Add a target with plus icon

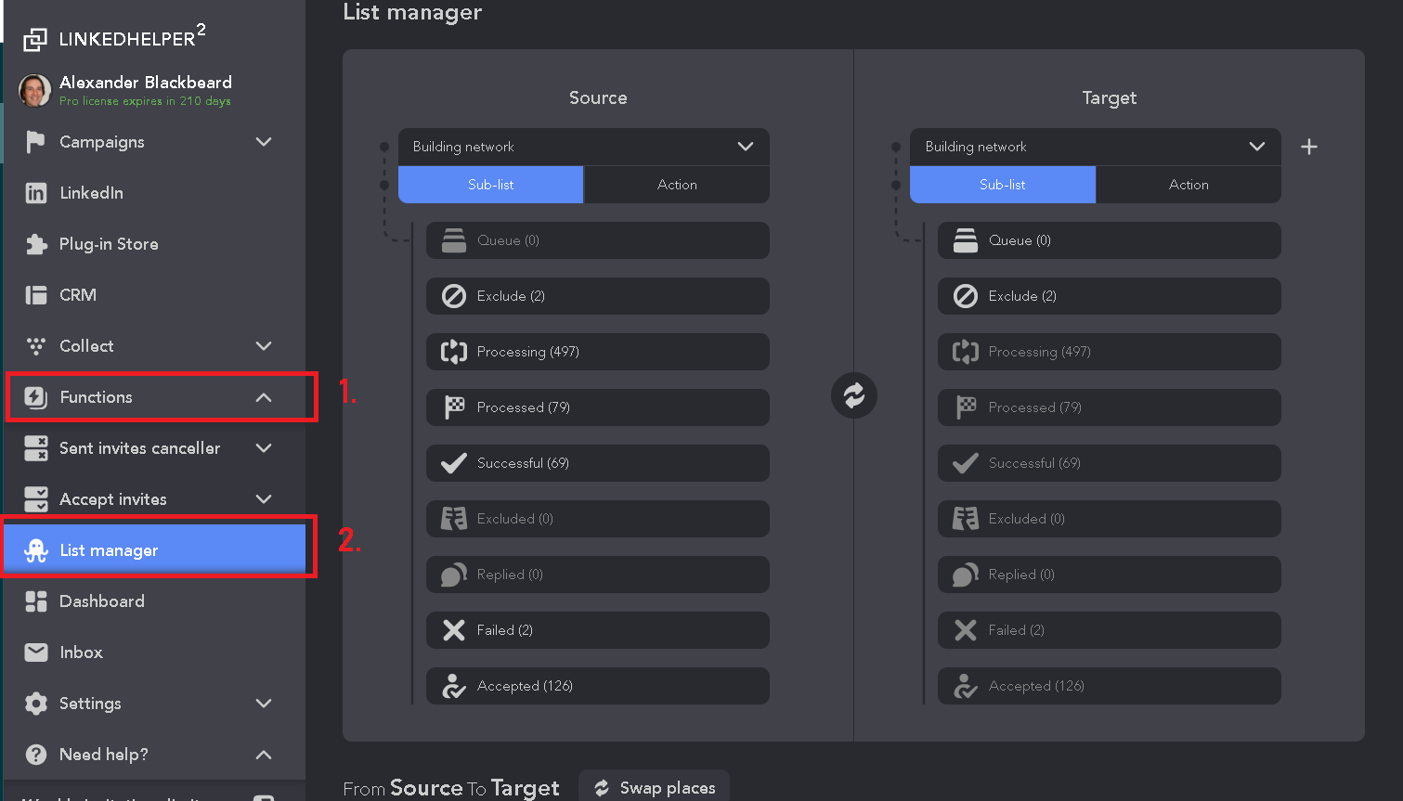click(x=1309, y=147)
